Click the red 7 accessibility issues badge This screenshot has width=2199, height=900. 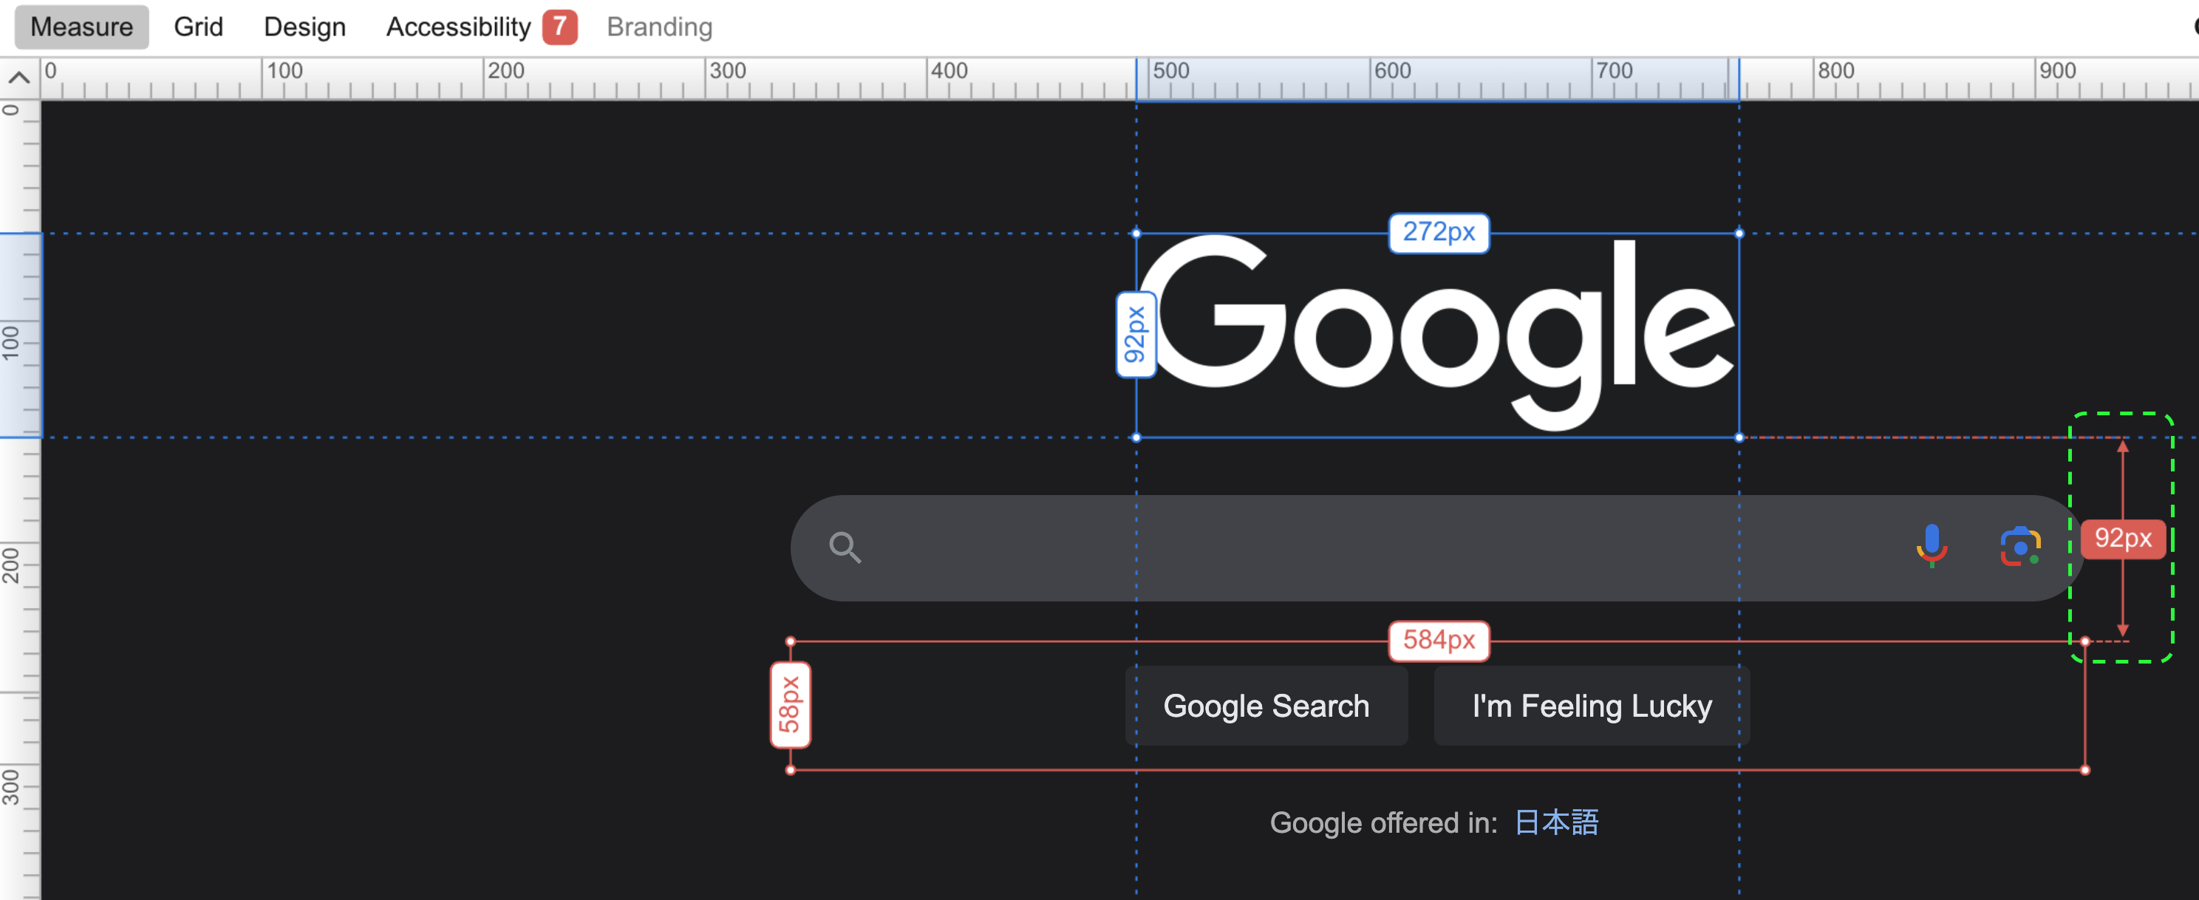coord(560,27)
